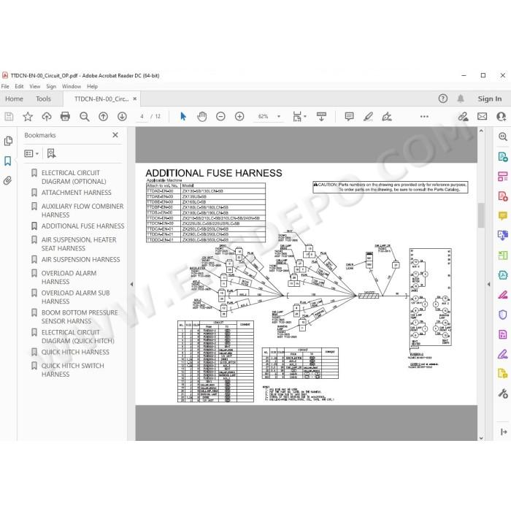Add a sticky note comment

349,116
